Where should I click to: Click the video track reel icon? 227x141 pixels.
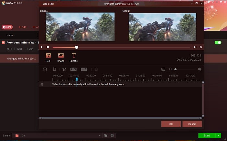tap(42, 84)
